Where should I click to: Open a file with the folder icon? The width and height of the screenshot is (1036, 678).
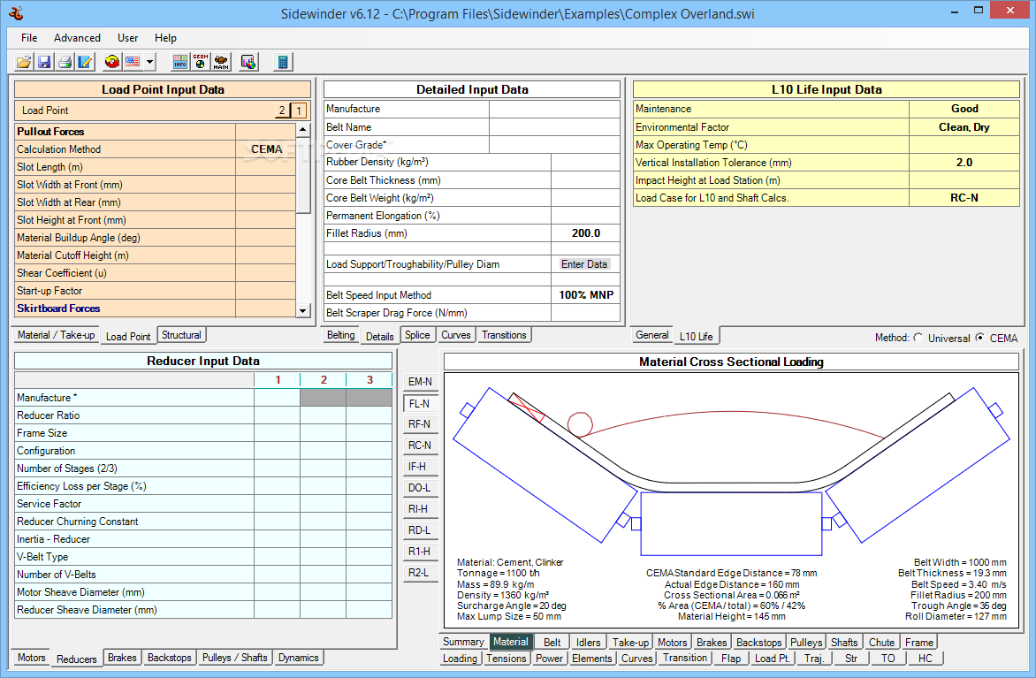click(x=24, y=62)
